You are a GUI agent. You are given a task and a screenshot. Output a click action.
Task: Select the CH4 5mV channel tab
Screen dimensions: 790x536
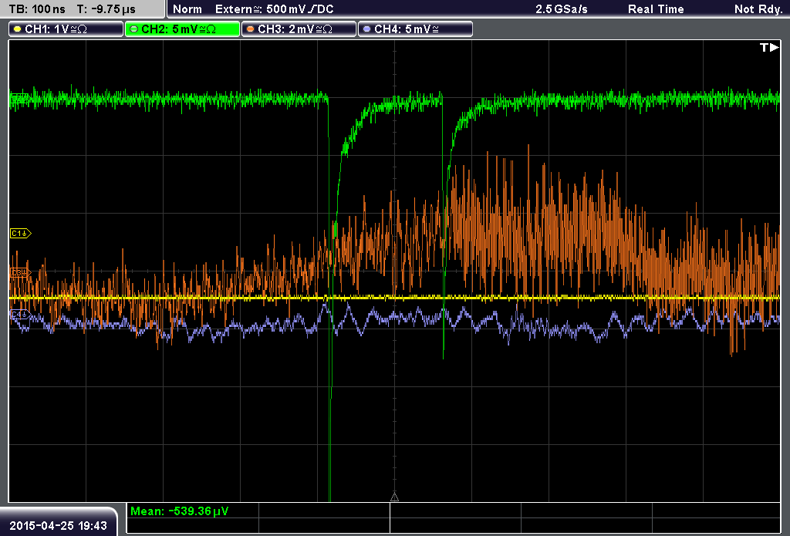415,29
